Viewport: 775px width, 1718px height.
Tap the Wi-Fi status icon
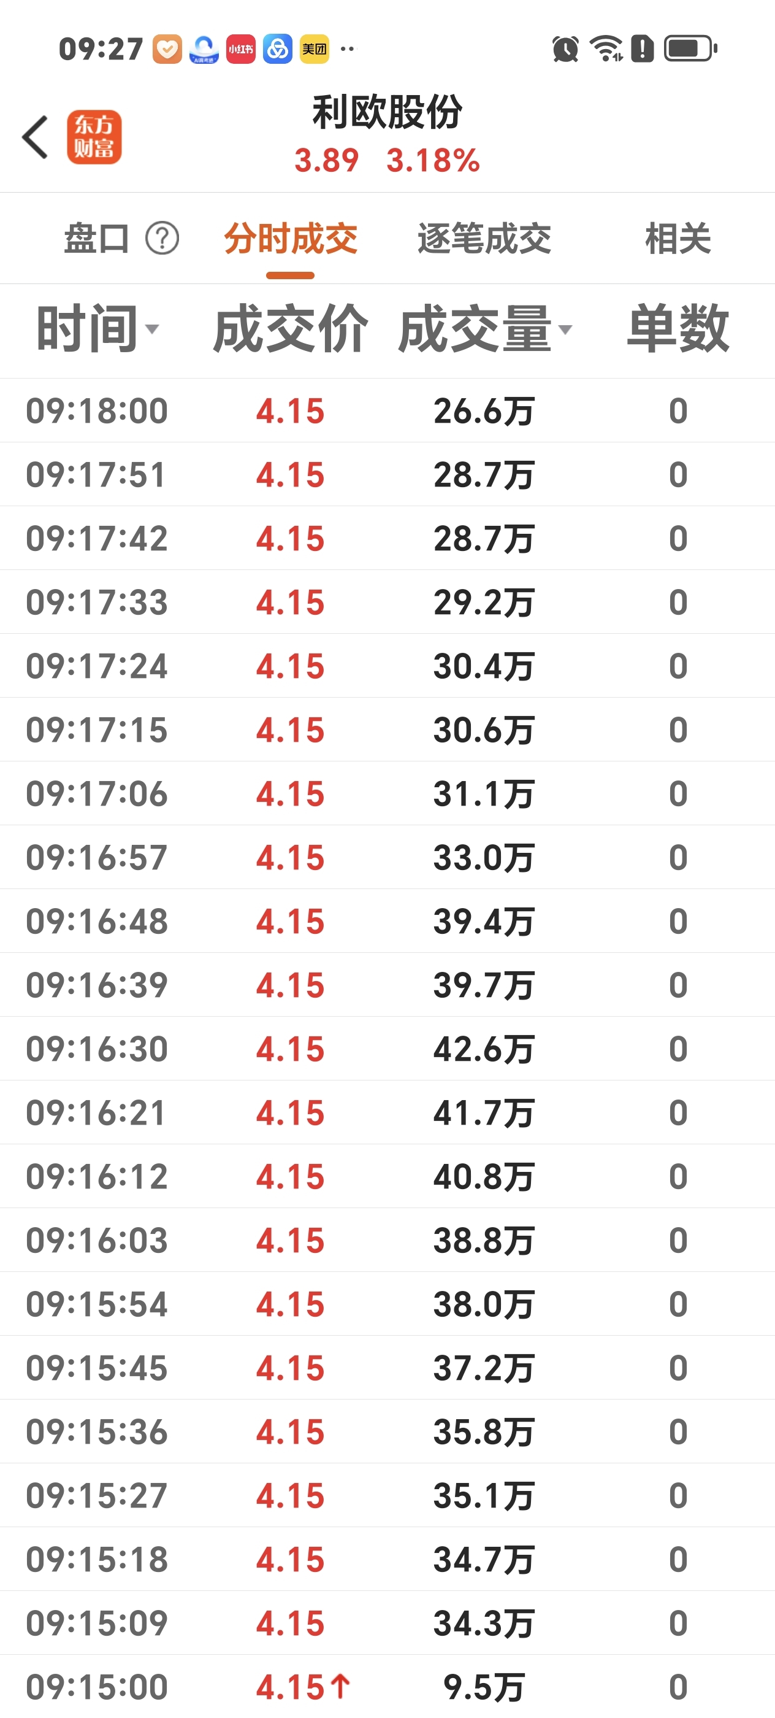[606, 48]
